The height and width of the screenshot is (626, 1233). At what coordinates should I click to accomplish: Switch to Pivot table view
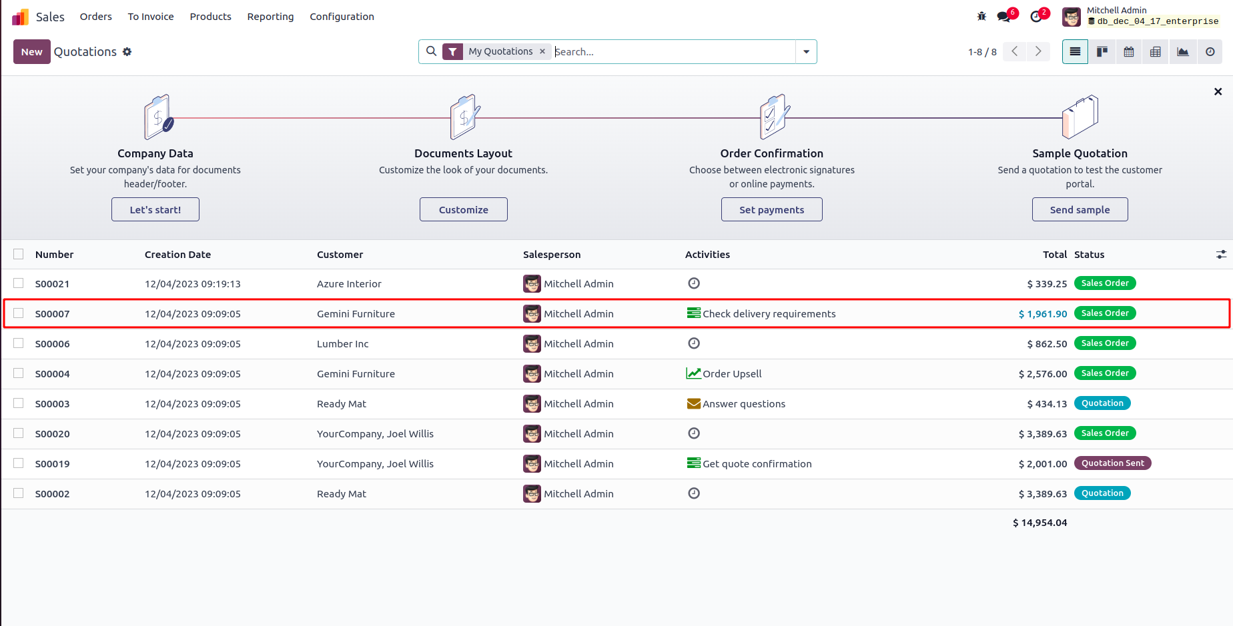coord(1156,52)
